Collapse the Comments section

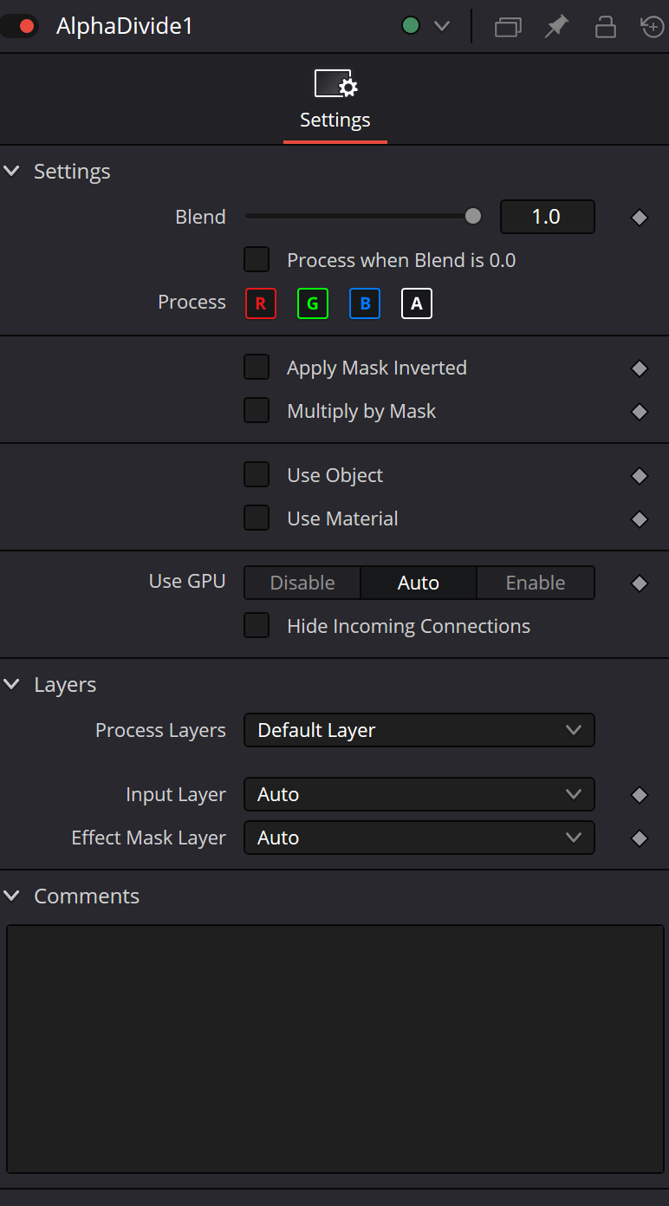[11, 896]
